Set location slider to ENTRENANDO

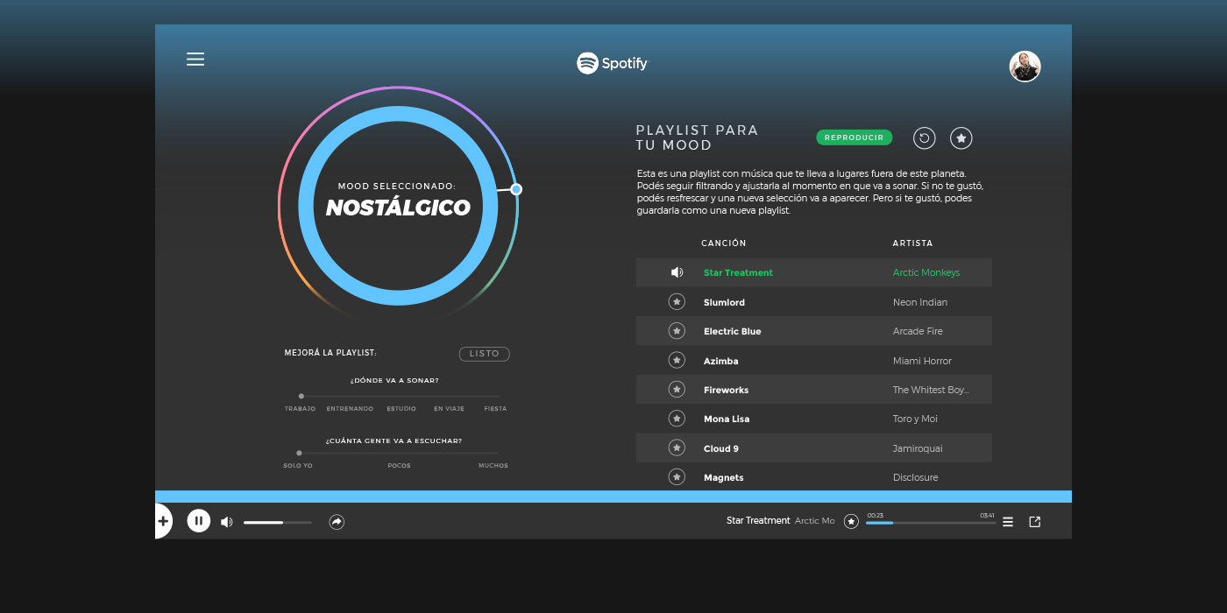350,408
